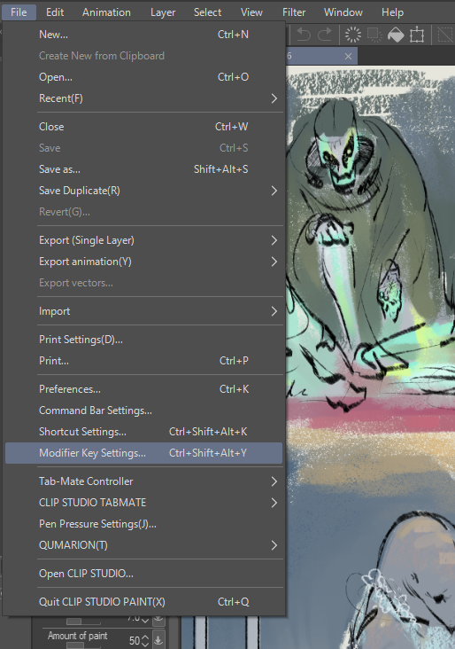Expand the Recent(F) submenu
The image size is (455, 649).
(143, 98)
